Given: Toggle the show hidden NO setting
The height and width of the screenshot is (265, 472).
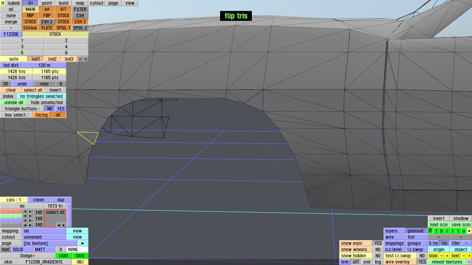Looking at the screenshot, I should [x=378, y=256].
